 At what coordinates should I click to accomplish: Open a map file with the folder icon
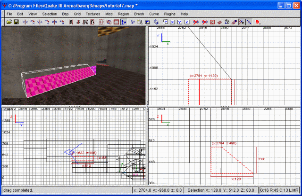coord(9,22)
